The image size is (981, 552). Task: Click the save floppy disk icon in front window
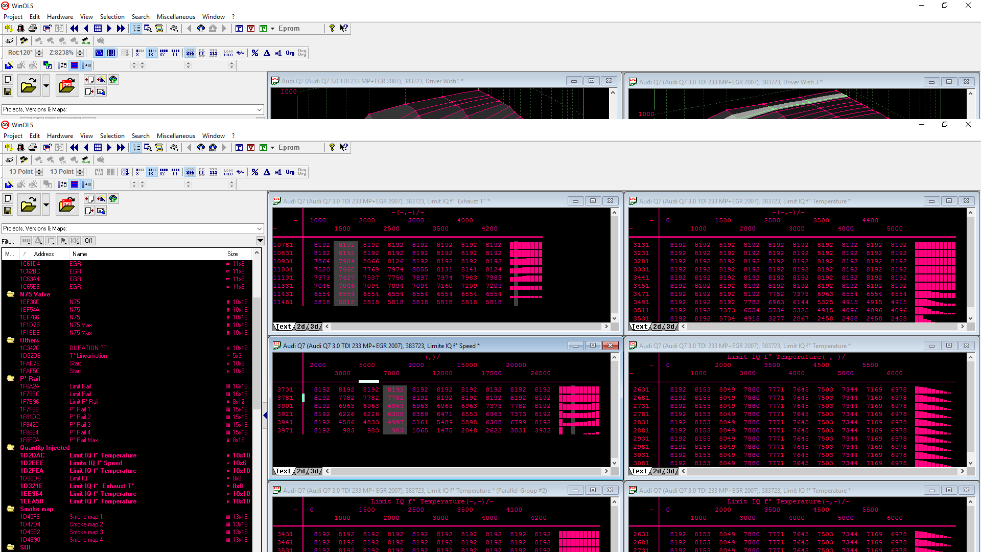click(x=8, y=211)
